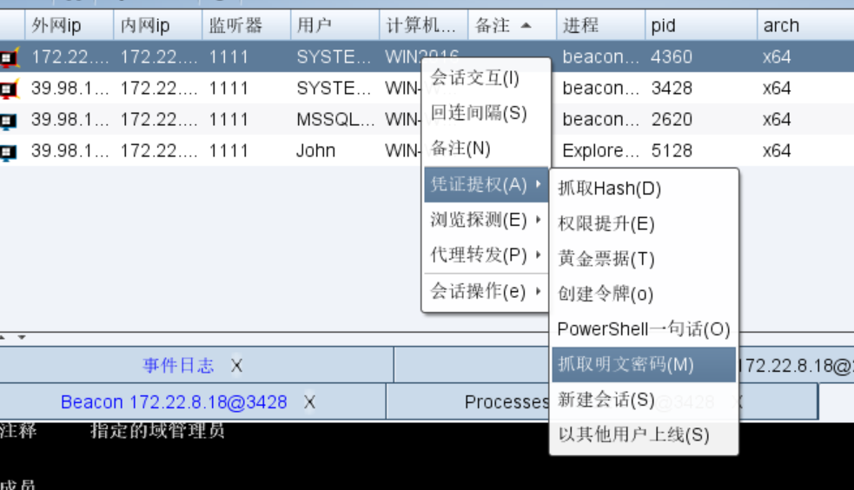Choose 备注(N) menu item
Image resolution: width=854 pixels, height=490 pixels.
pyautogui.click(x=486, y=148)
